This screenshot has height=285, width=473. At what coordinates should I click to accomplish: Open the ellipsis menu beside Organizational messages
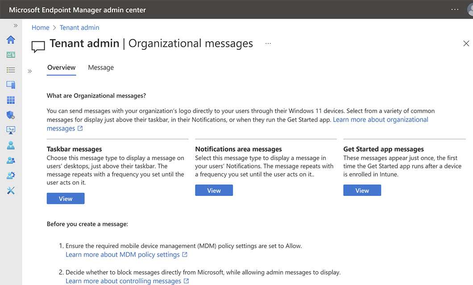tap(268, 44)
